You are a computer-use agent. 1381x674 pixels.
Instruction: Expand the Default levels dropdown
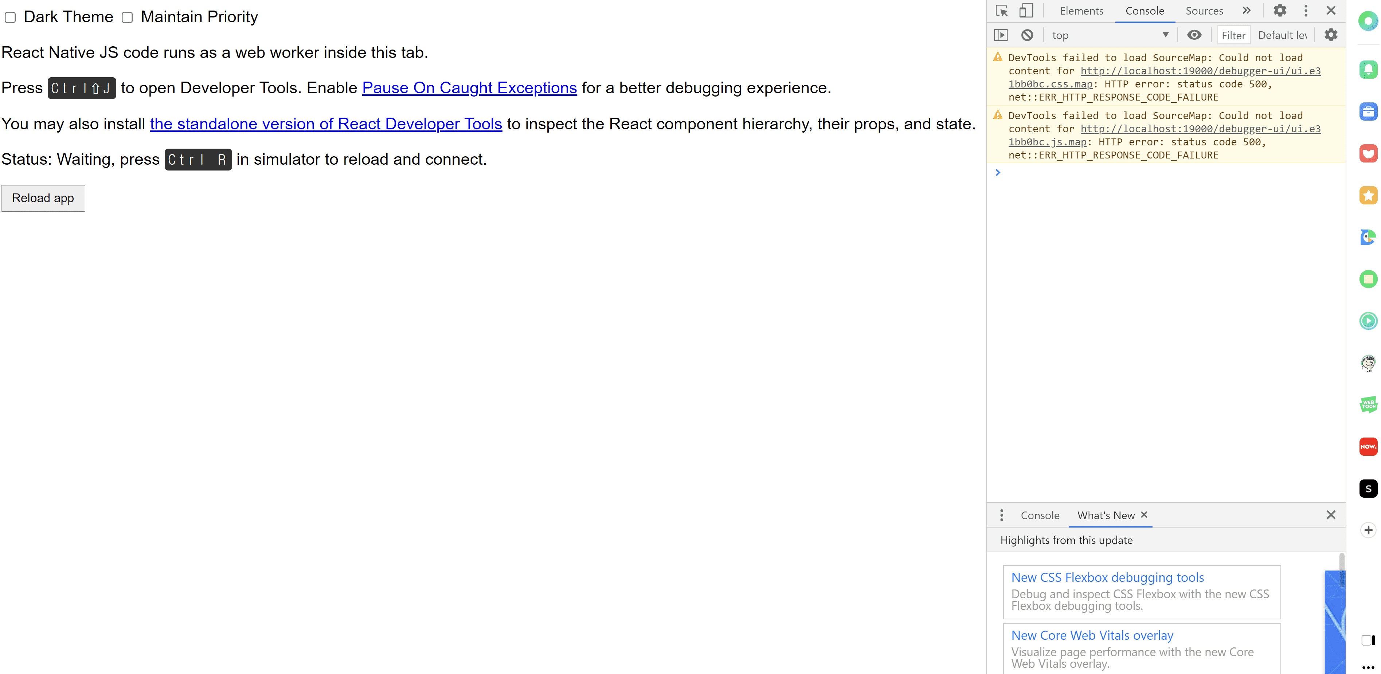tap(1282, 35)
